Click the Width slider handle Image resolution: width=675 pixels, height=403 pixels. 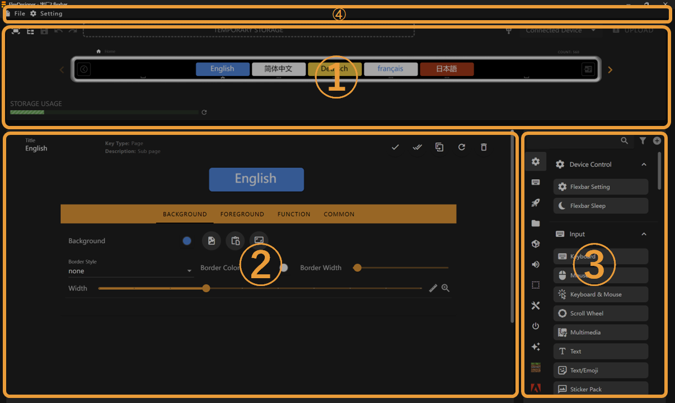tap(206, 288)
